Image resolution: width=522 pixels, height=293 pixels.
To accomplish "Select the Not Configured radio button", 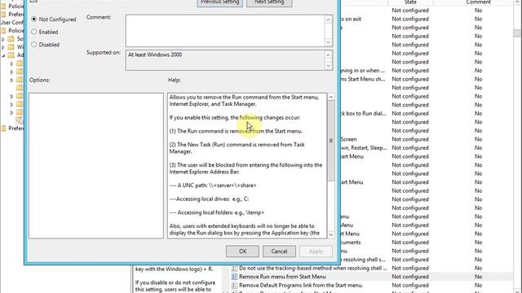I will pyautogui.click(x=34, y=20).
